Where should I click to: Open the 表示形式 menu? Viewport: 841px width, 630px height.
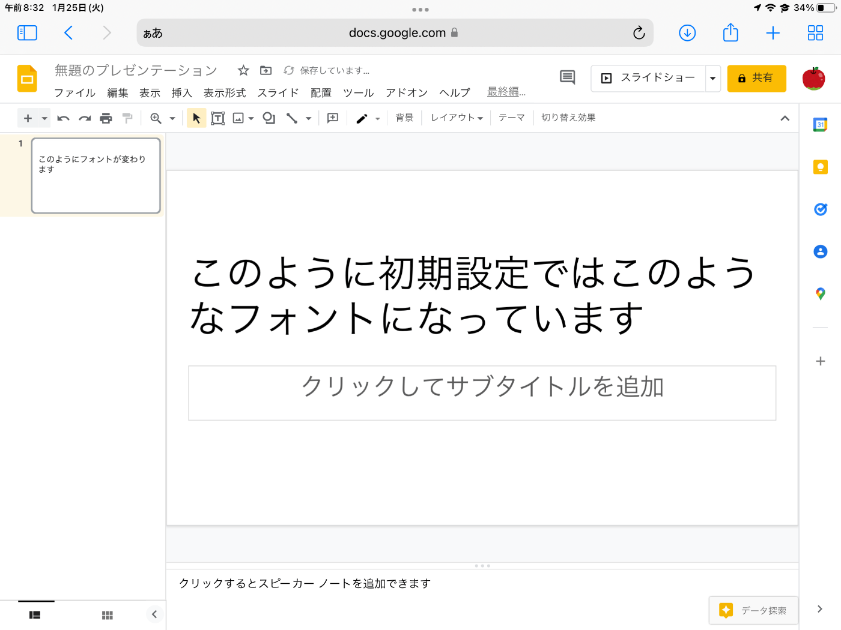(225, 93)
